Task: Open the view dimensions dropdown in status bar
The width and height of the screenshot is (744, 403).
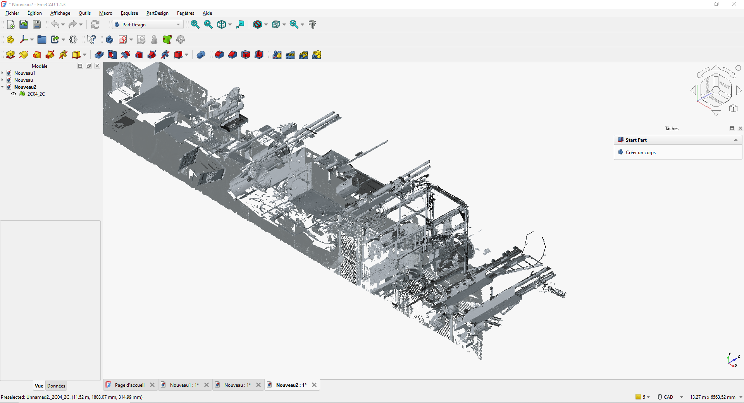Action: pos(741,397)
